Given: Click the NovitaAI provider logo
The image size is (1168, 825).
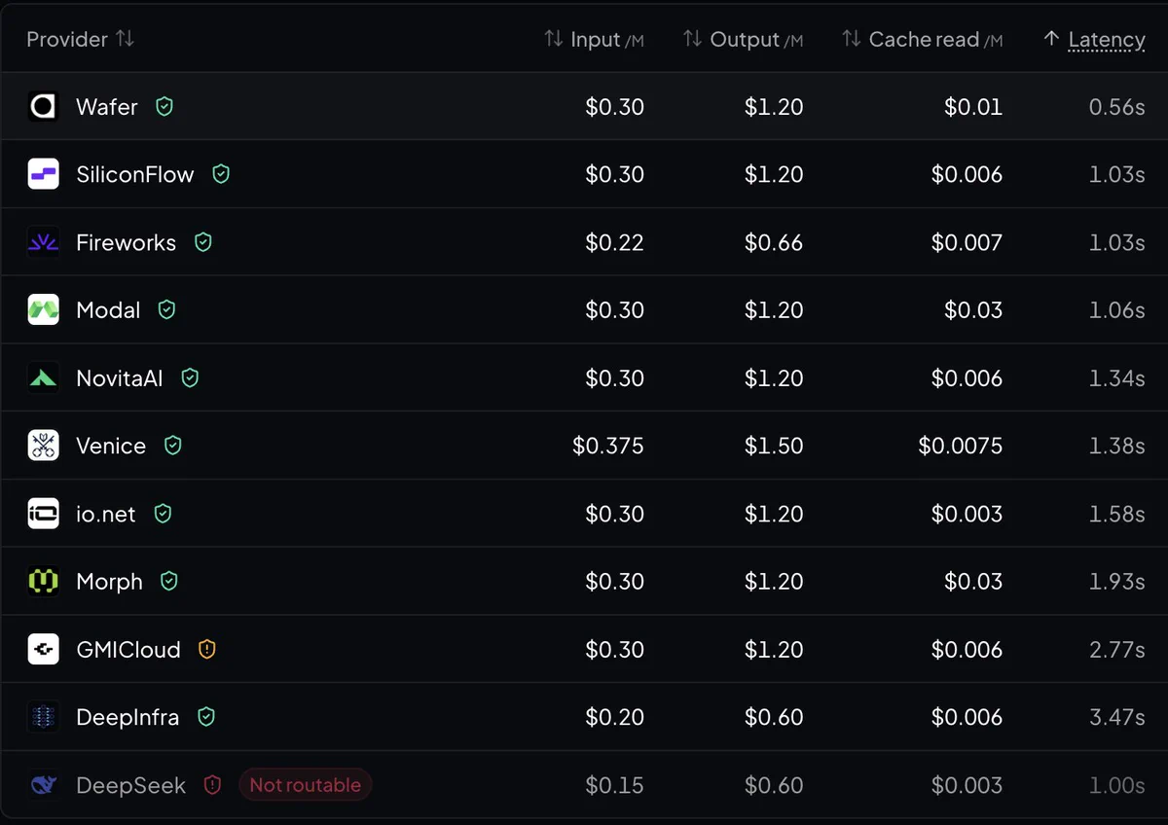Looking at the screenshot, I should pyautogui.click(x=43, y=377).
